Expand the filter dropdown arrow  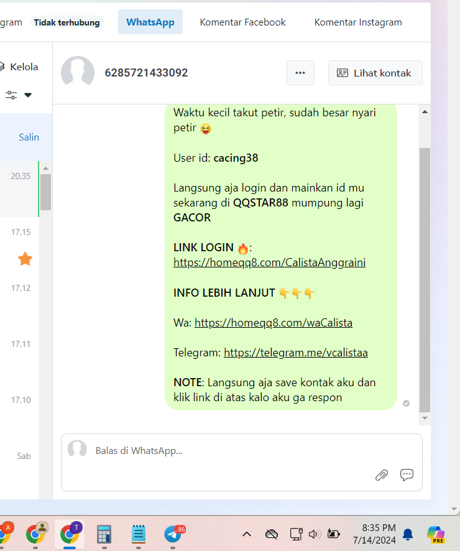click(x=28, y=95)
